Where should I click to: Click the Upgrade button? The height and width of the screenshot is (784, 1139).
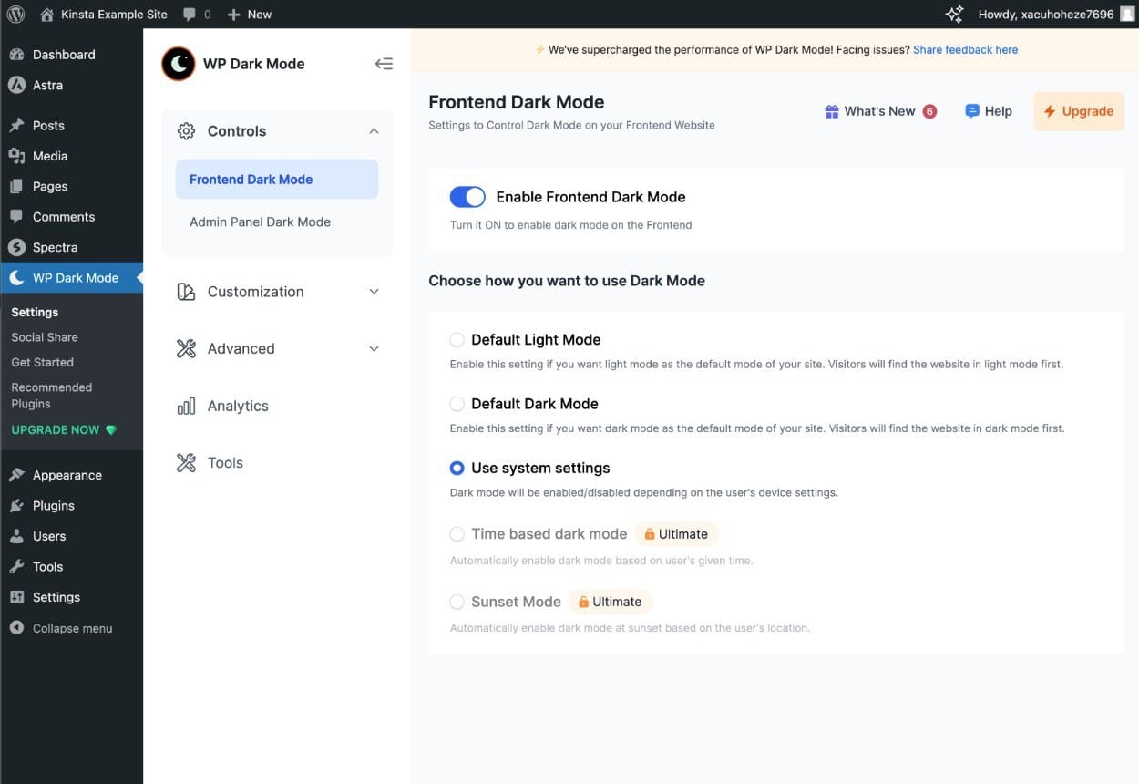pyautogui.click(x=1079, y=110)
